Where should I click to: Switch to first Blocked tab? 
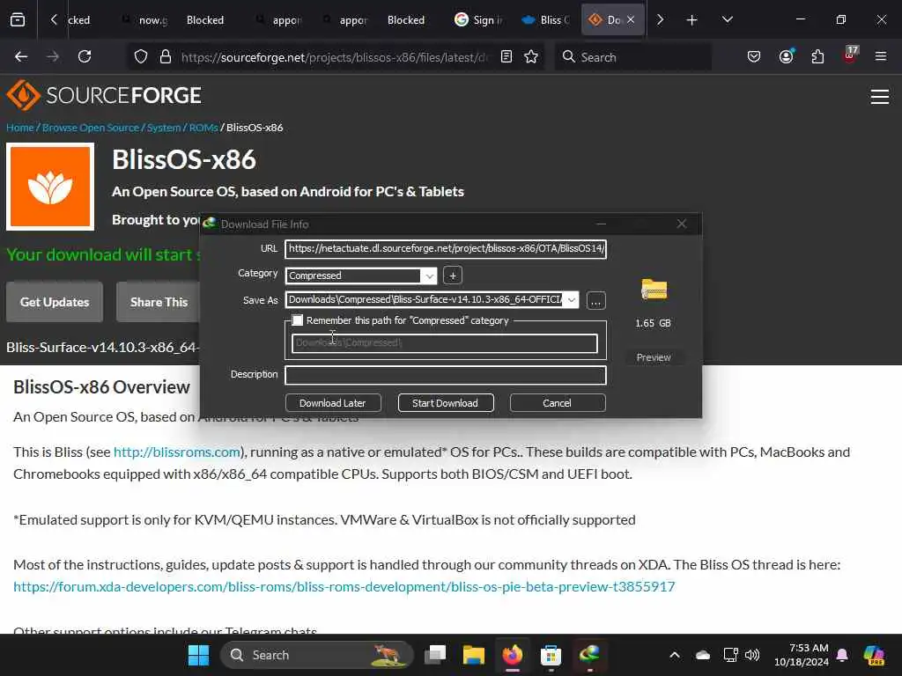[x=204, y=20]
